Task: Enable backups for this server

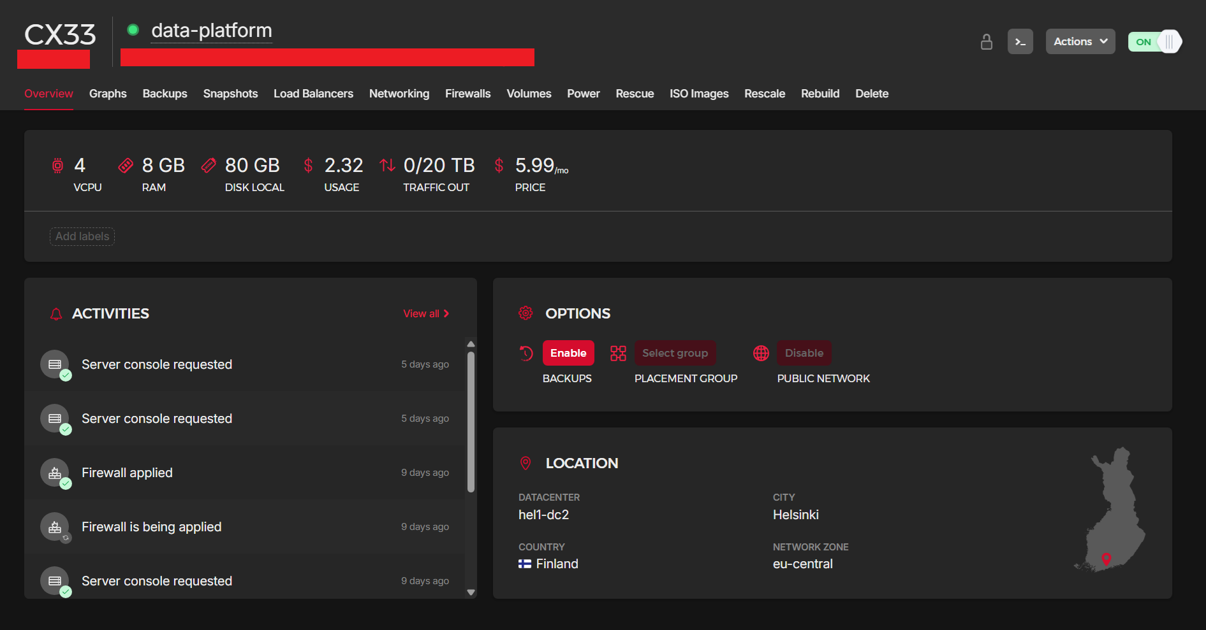Action: tap(568, 354)
